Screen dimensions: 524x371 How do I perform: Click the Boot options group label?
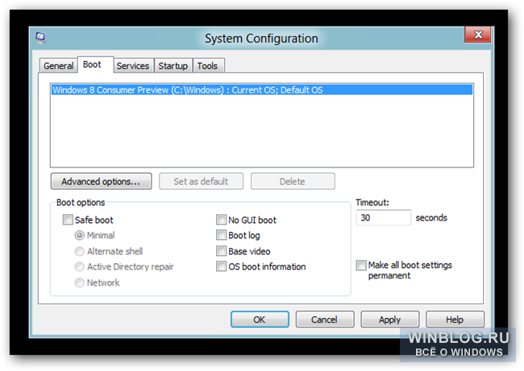81,203
